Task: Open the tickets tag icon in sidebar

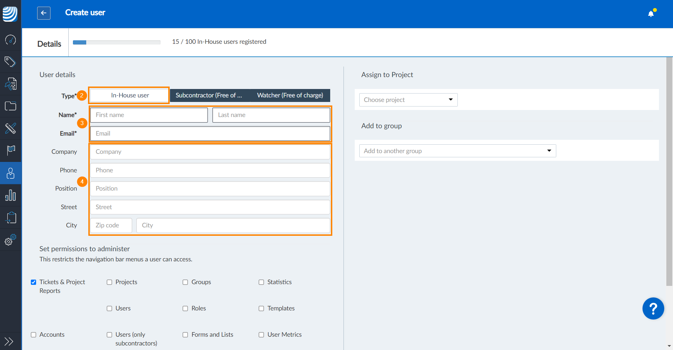Action: click(11, 62)
